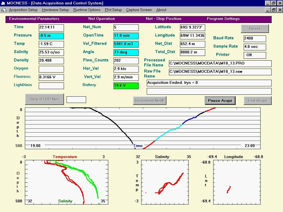Click the empty Oxygen field
The image size is (283, 212).
coord(51,69)
